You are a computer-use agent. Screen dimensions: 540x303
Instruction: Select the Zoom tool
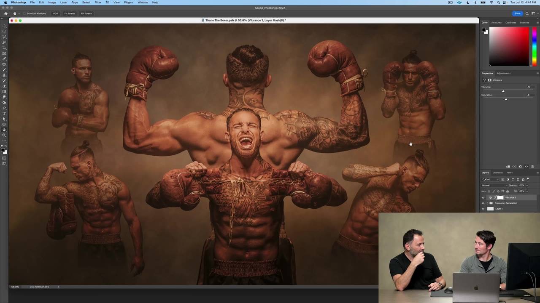point(4,136)
